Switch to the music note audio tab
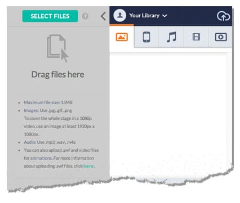 coord(171,37)
